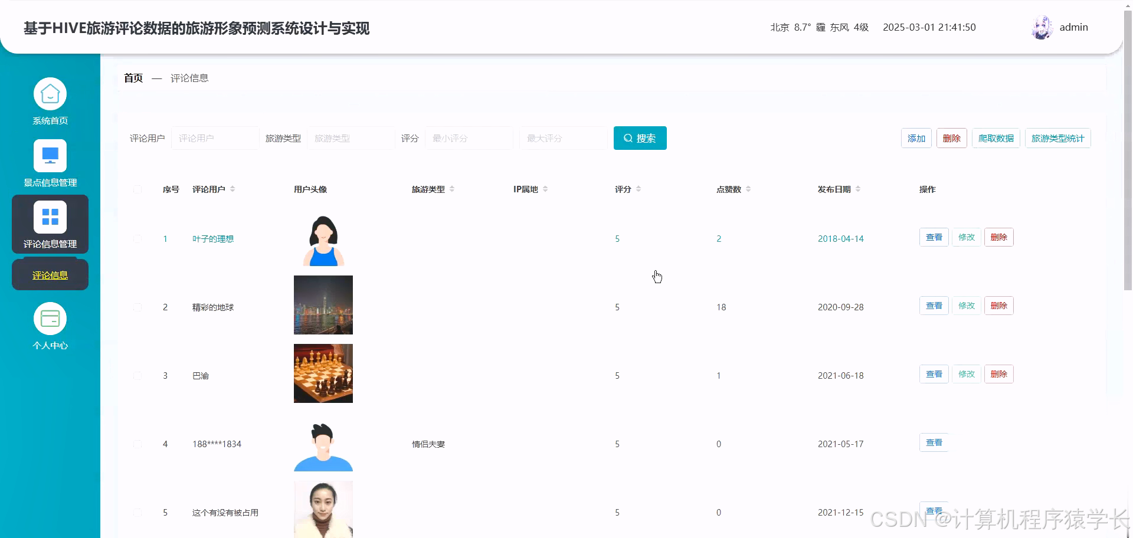Sort the table by 发布日期 column

(858, 189)
